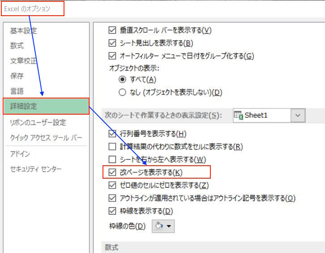Select なし (オブジェクトを表示しない) radio button
Viewport: 325px width, 253px height.
click(122, 92)
